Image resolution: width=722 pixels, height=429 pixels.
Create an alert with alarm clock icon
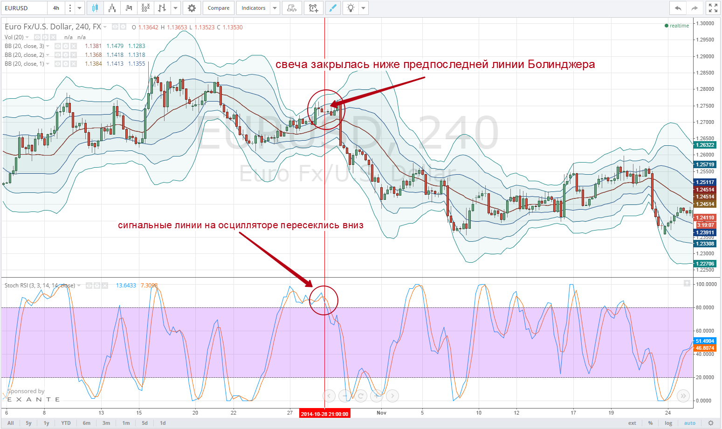pos(313,8)
